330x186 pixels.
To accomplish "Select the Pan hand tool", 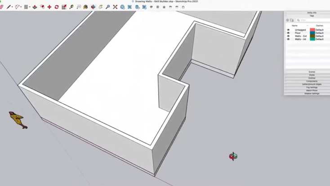I will click(x=100, y=7).
